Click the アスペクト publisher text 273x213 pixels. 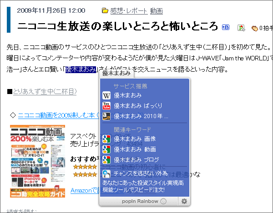point(83,136)
